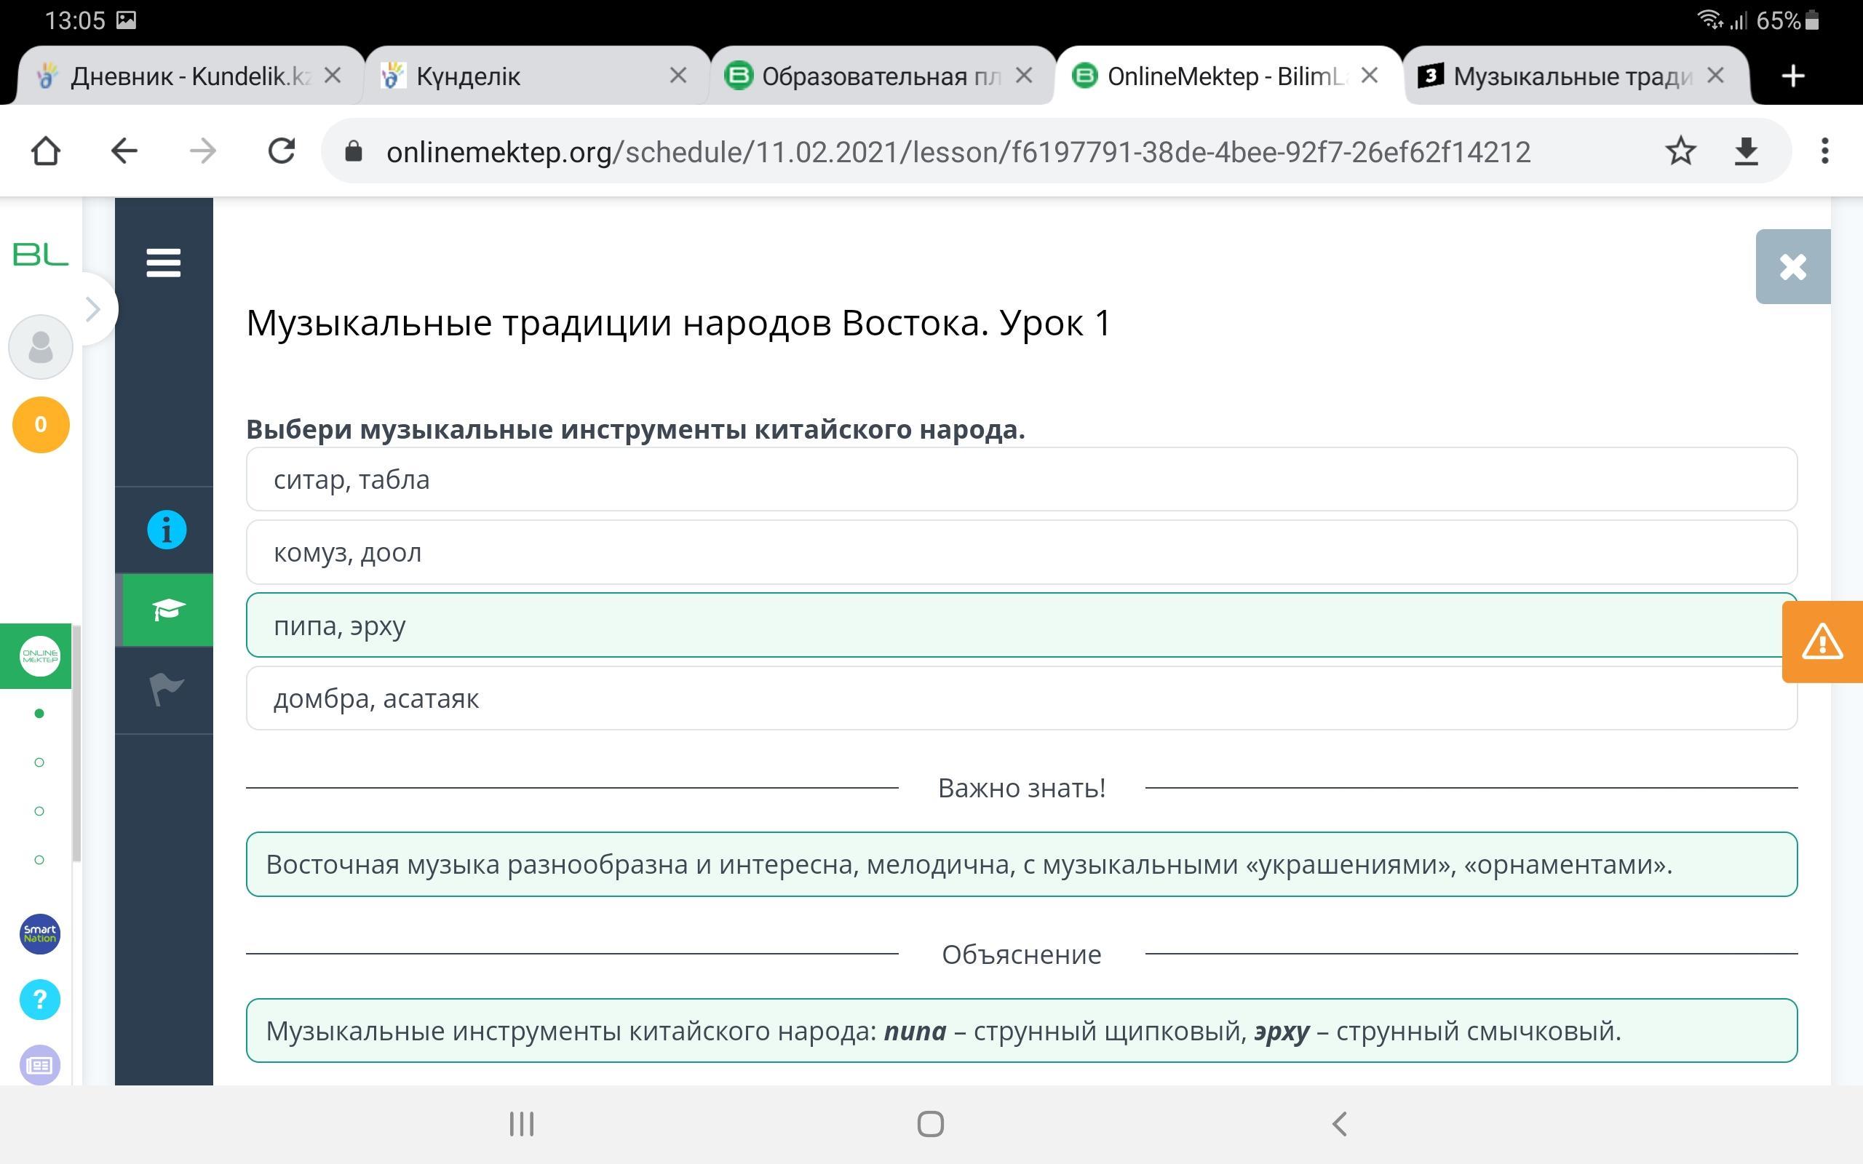Viewport: 1863px width, 1164px height.
Task: Open browser three-dot menu
Action: pyautogui.click(x=1824, y=151)
